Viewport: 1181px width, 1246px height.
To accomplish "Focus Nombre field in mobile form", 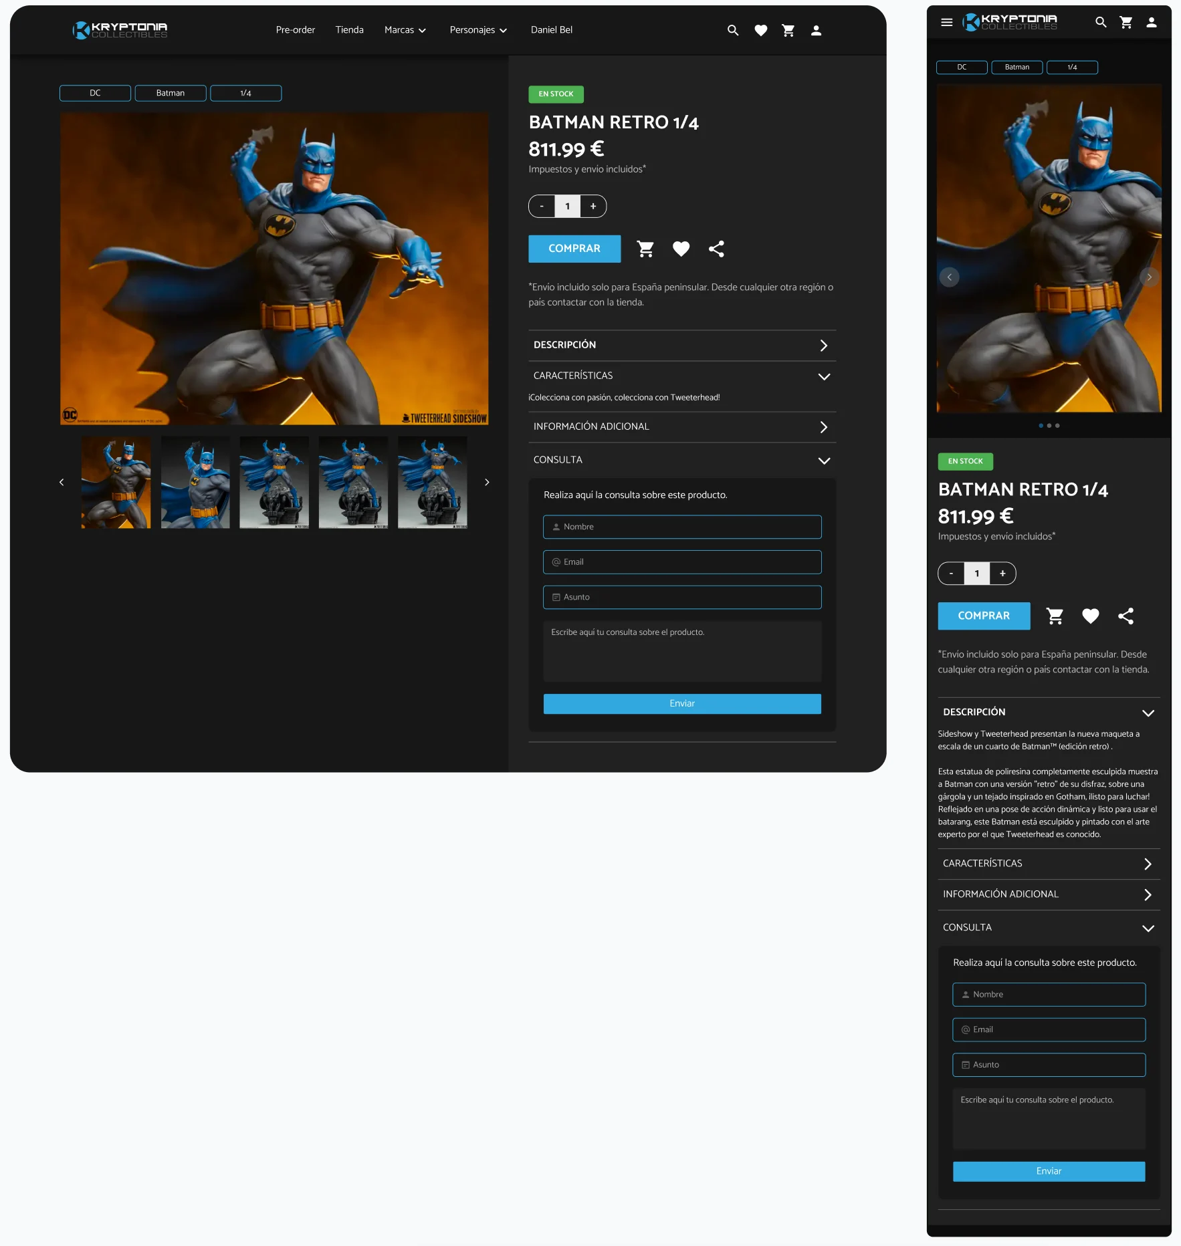I will pos(1049,995).
